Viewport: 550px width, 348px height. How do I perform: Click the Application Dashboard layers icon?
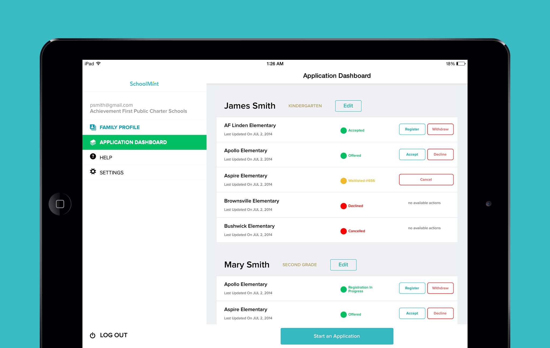pyautogui.click(x=93, y=142)
